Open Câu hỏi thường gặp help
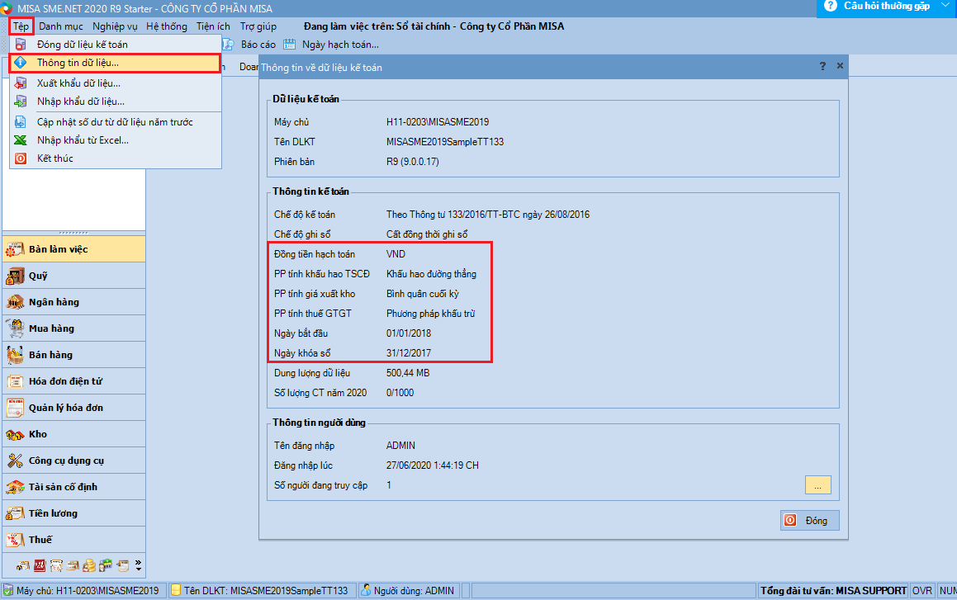 pyautogui.click(x=886, y=6)
